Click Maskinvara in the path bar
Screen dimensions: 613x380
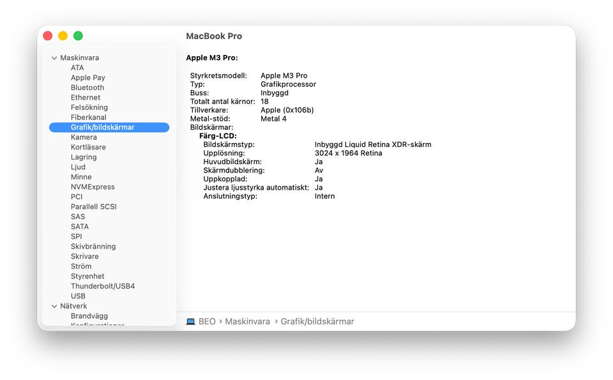coord(248,321)
